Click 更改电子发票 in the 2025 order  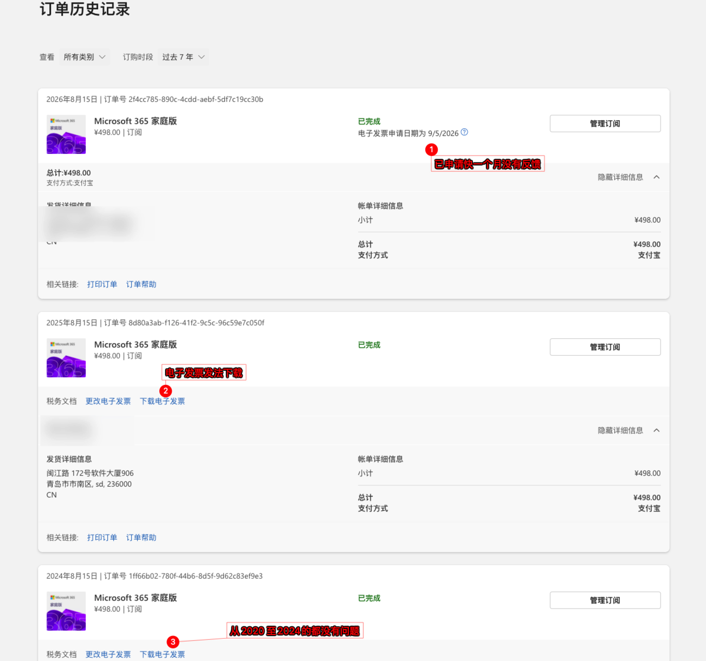click(x=108, y=401)
